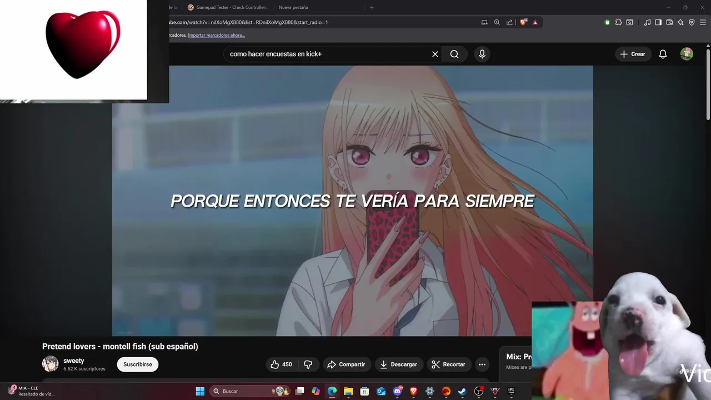Open Steam from the taskbar
The width and height of the screenshot is (711, 400).
462,391
